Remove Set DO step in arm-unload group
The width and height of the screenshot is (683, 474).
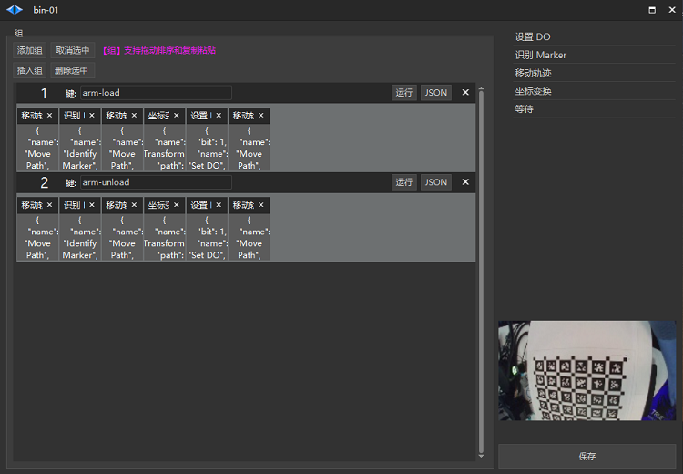point(219,205)
